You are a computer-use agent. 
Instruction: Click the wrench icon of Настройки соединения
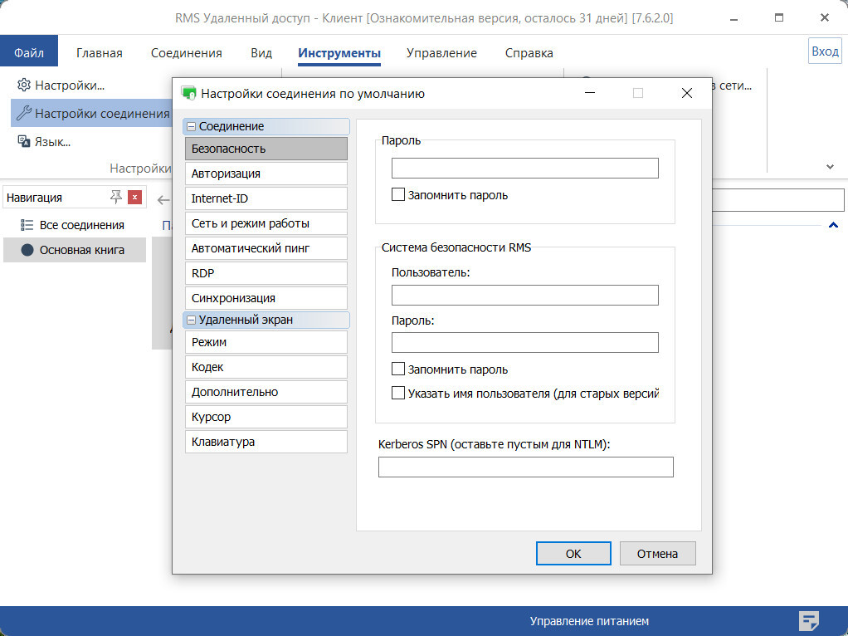tap(24, 113)
